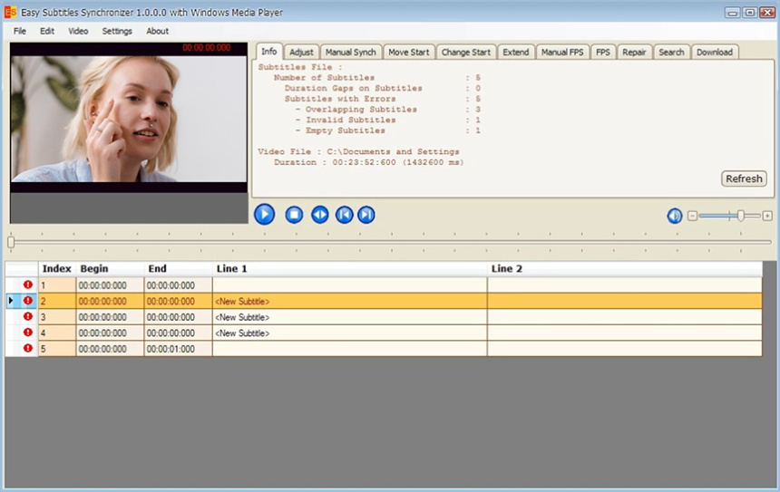Click the Line 2 column header
Screen dimensions: 780x492
point(625,269)
